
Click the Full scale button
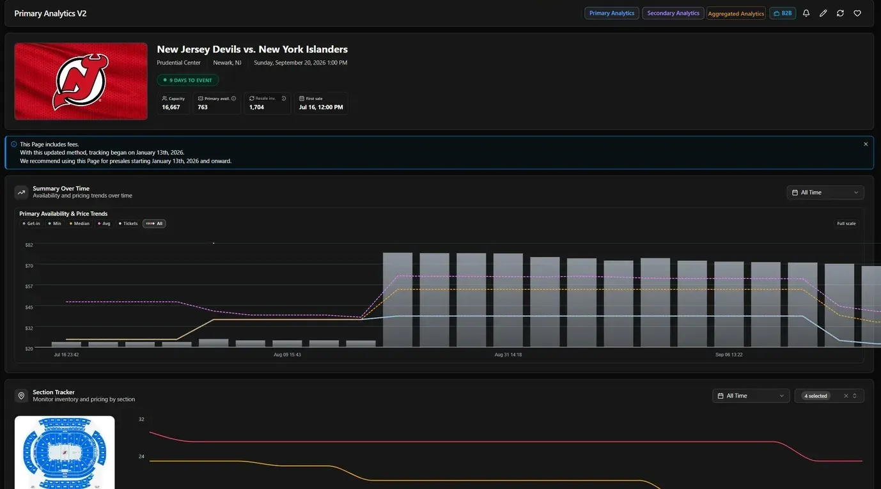pos(846,224)
